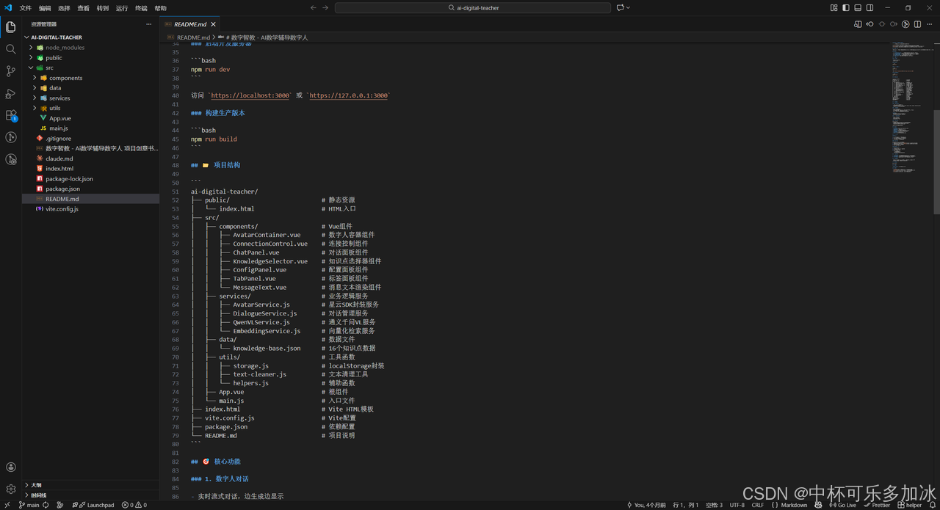940x510 pixels.
Task: Expand the utils folder
Action: [x=90, y=108]
